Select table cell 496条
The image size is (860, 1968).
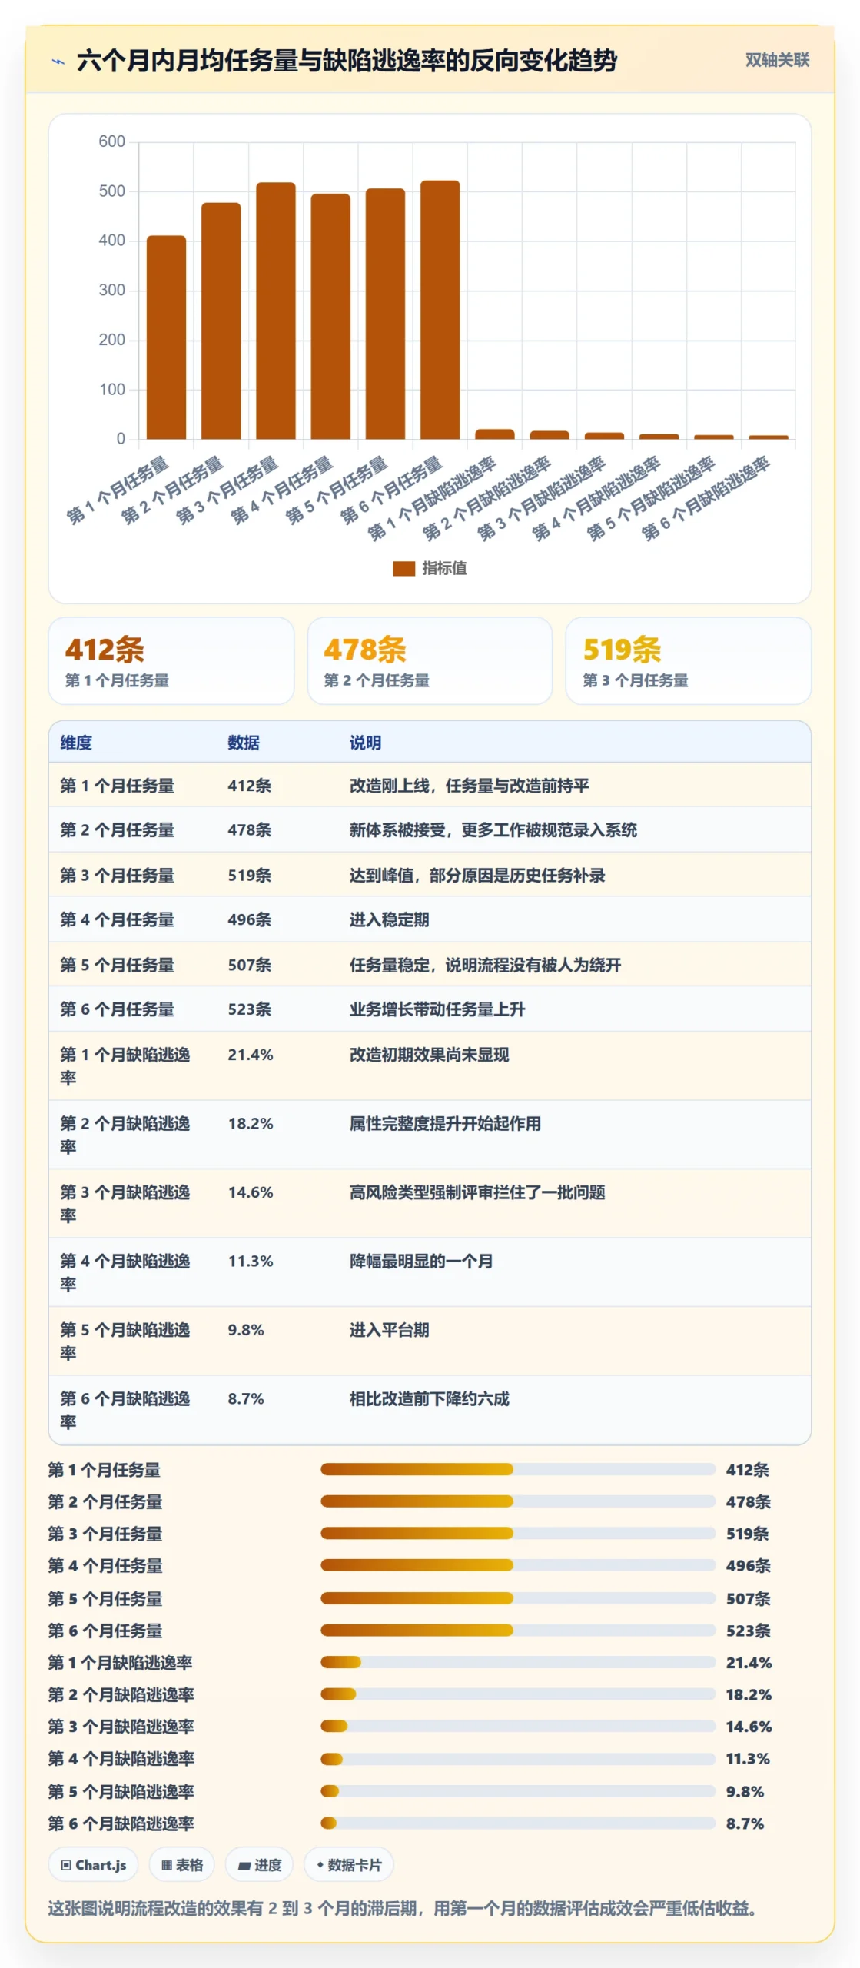click(x=250, y=919)
